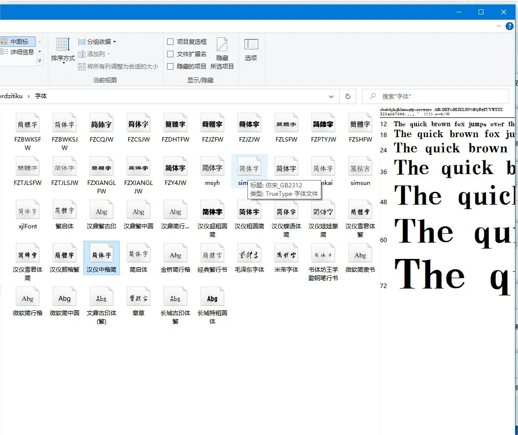Image resolution: width=518 pixels, height=435 pixels.
Task: Toggle the 文件扩展名 checkbox
Action: point(171,54)
